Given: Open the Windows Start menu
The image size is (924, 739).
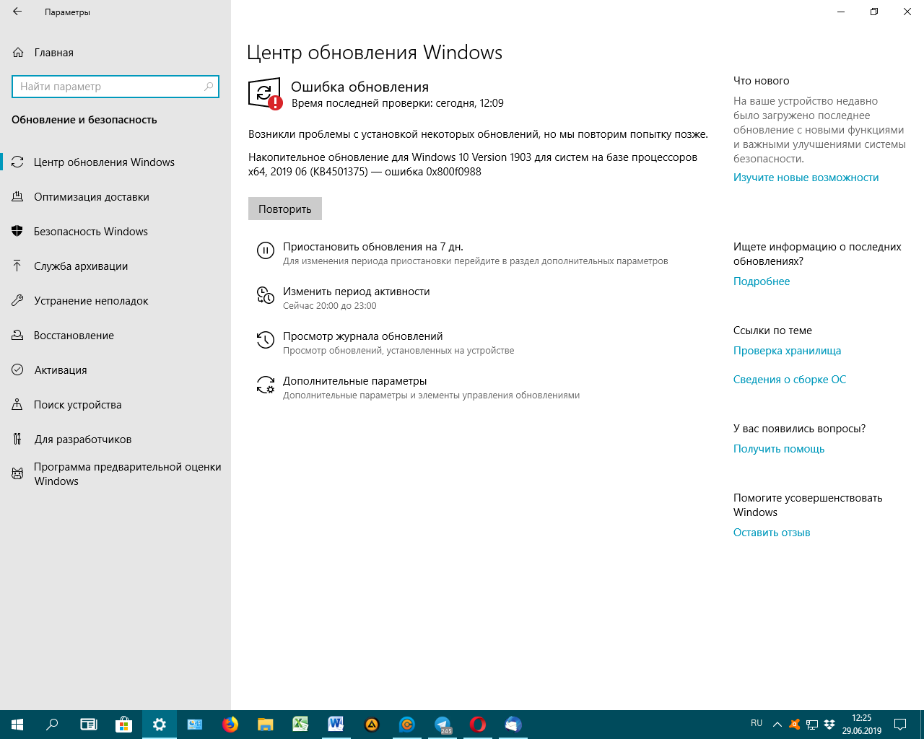Looking at the screenshot, I should click(x=17, y=725).
